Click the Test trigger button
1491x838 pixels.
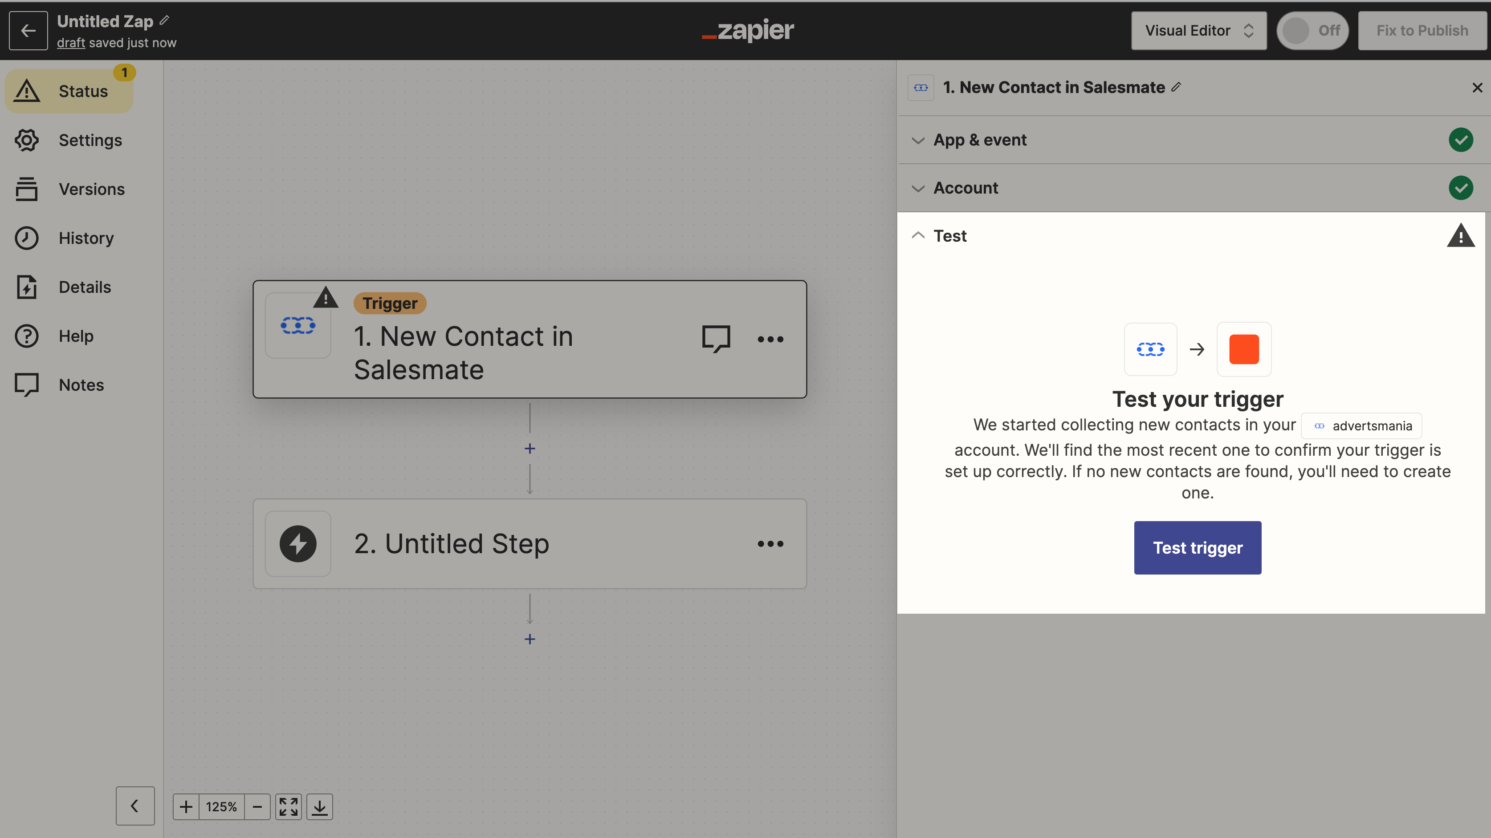[x=1198, y=547]
